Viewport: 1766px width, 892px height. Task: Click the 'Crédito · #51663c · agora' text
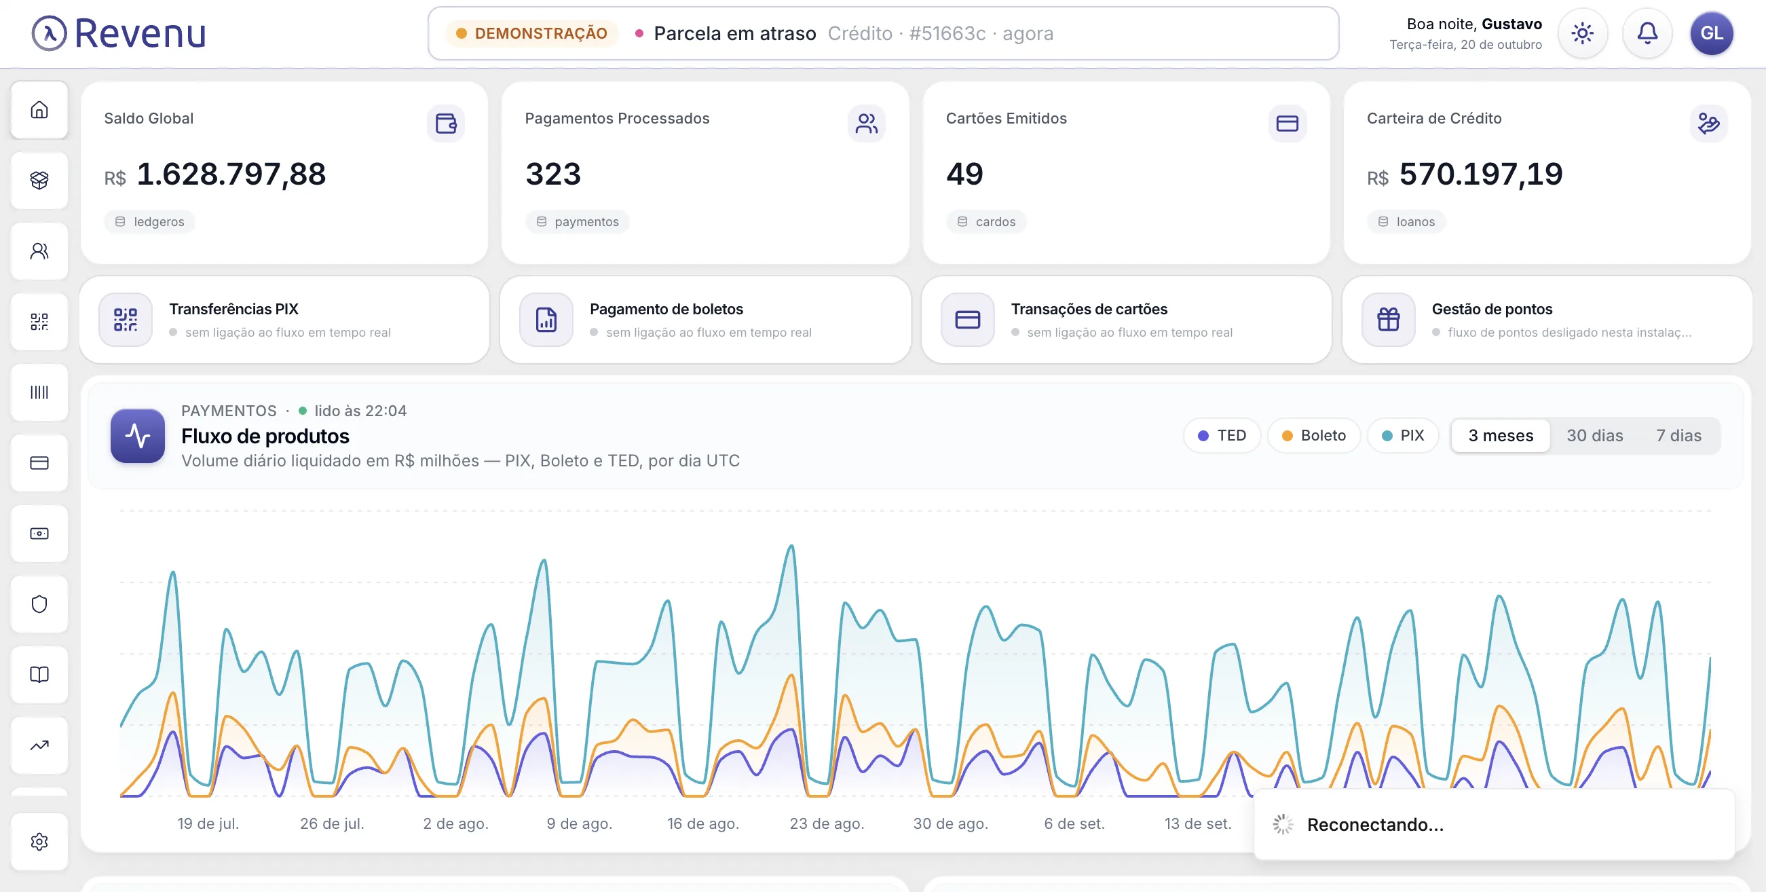pyautogui.click(x=941, y=33)
